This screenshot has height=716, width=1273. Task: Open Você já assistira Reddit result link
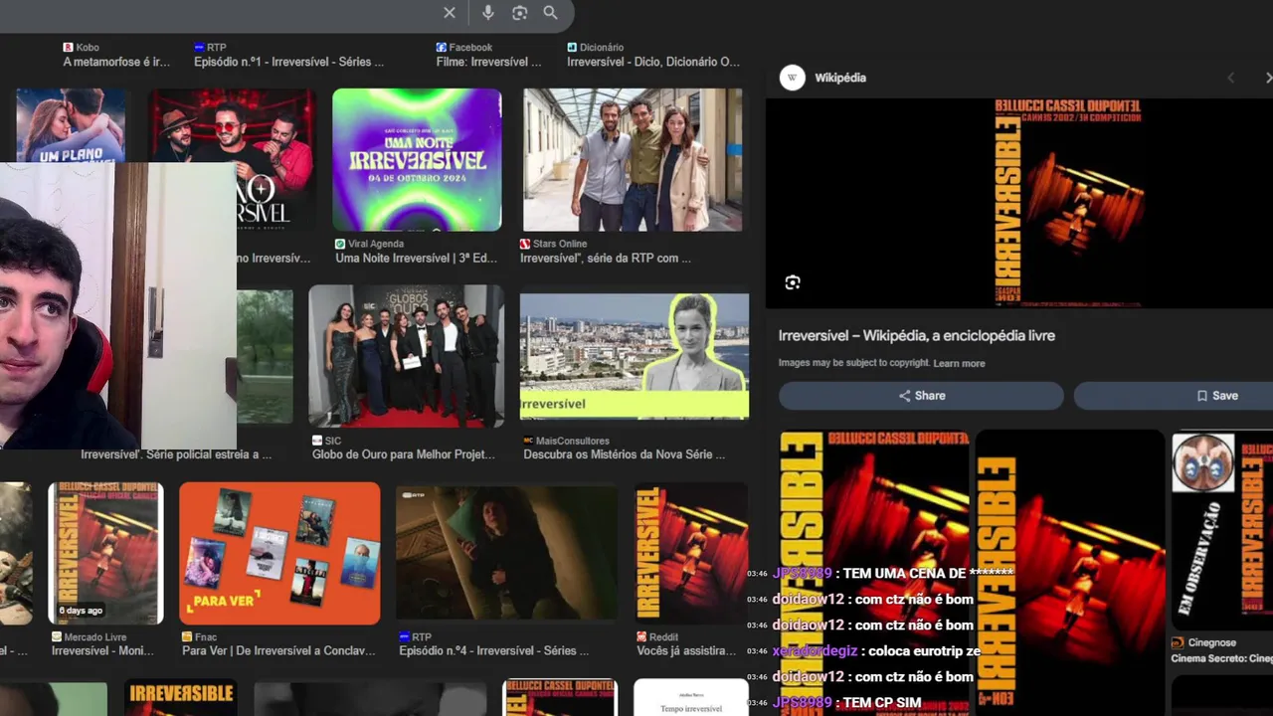[686, 651]
